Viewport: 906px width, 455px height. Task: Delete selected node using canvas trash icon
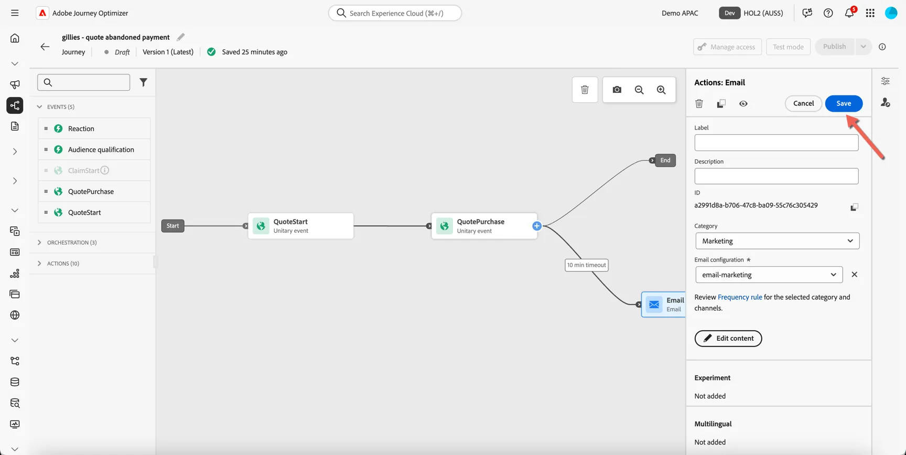pos(585,90)
